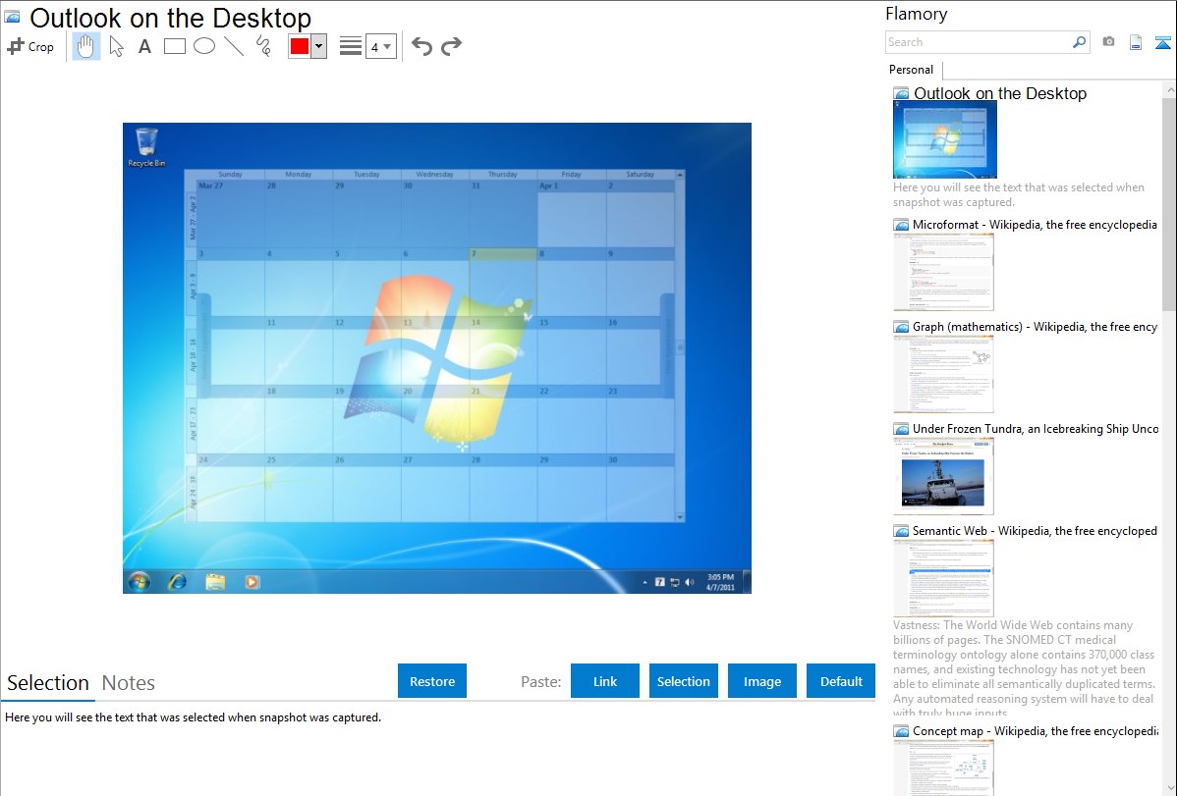Select 'Graph (mathematics) - Wikipedia' title

point(1036,327)
